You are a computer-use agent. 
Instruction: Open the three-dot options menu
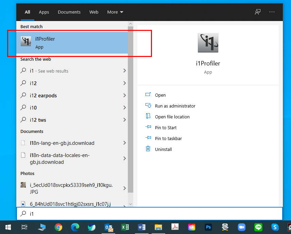[272, 12]
